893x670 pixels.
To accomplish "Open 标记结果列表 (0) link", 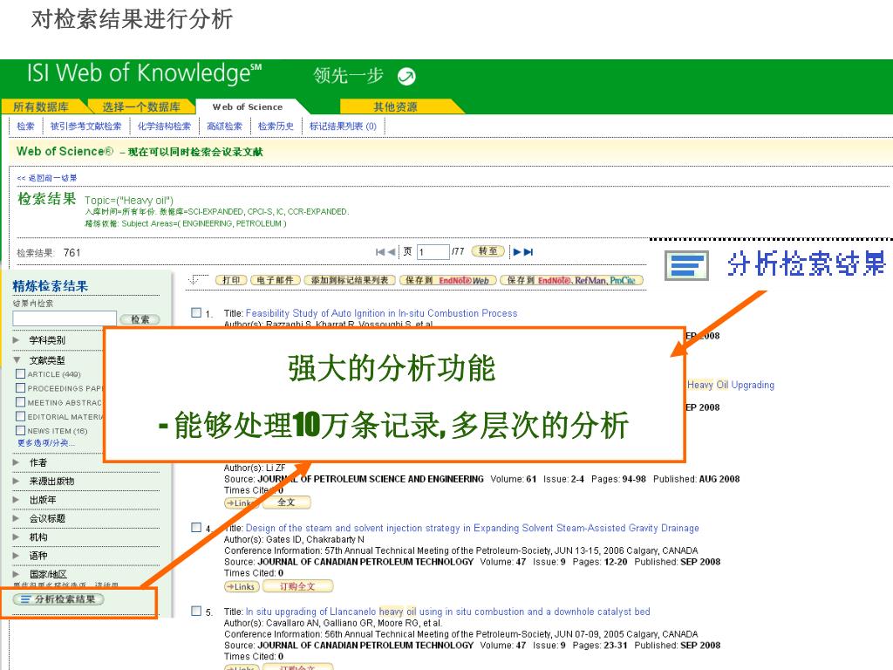I will click(x=342, y=126).
